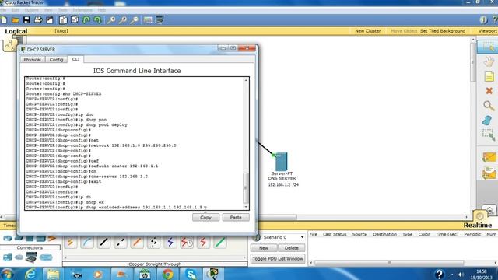
Task: Click the Add Simple PDU envelope icon
Action: click(x=489, y=157)
